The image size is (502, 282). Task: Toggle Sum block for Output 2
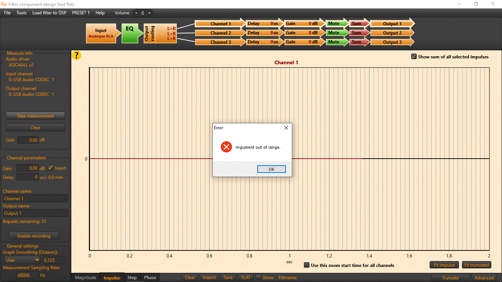[359, 33]
